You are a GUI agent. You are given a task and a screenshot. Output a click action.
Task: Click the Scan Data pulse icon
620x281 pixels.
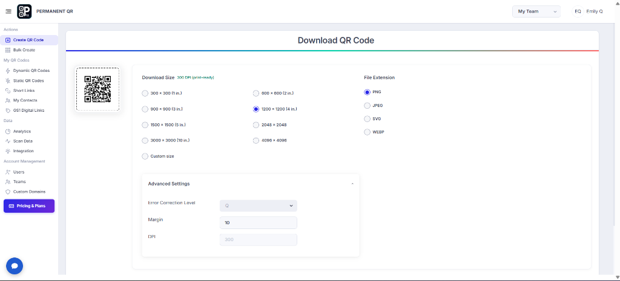[8, 141]
